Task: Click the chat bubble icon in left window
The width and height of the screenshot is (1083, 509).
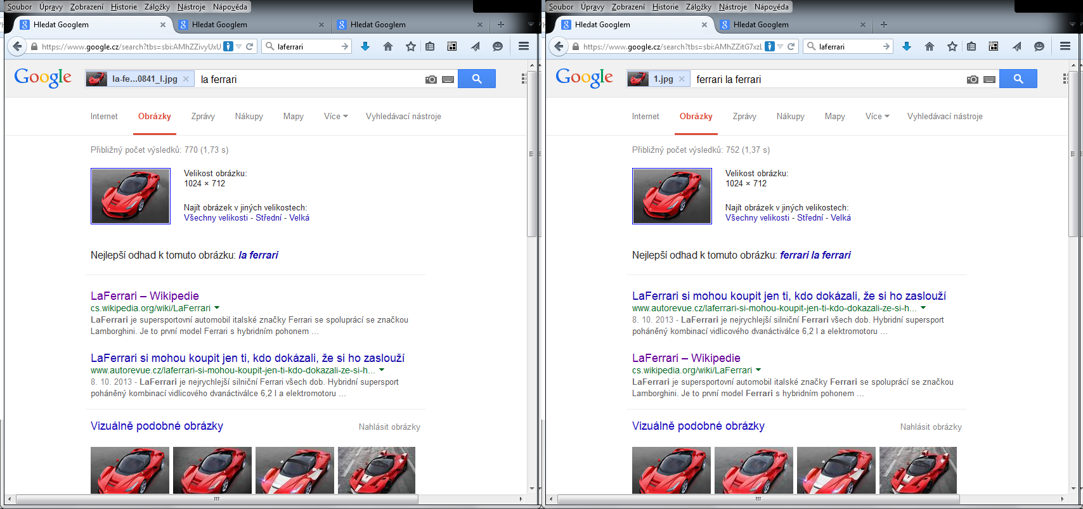Action: tap(498, 46)
